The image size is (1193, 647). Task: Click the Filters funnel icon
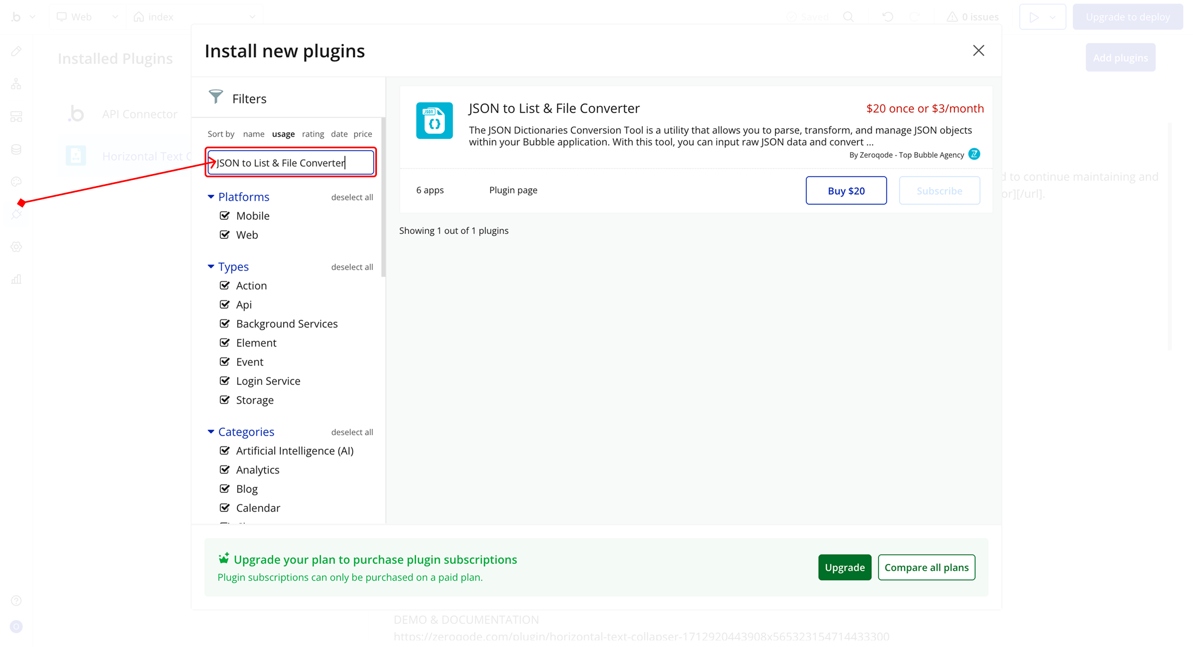coord(216,97)
